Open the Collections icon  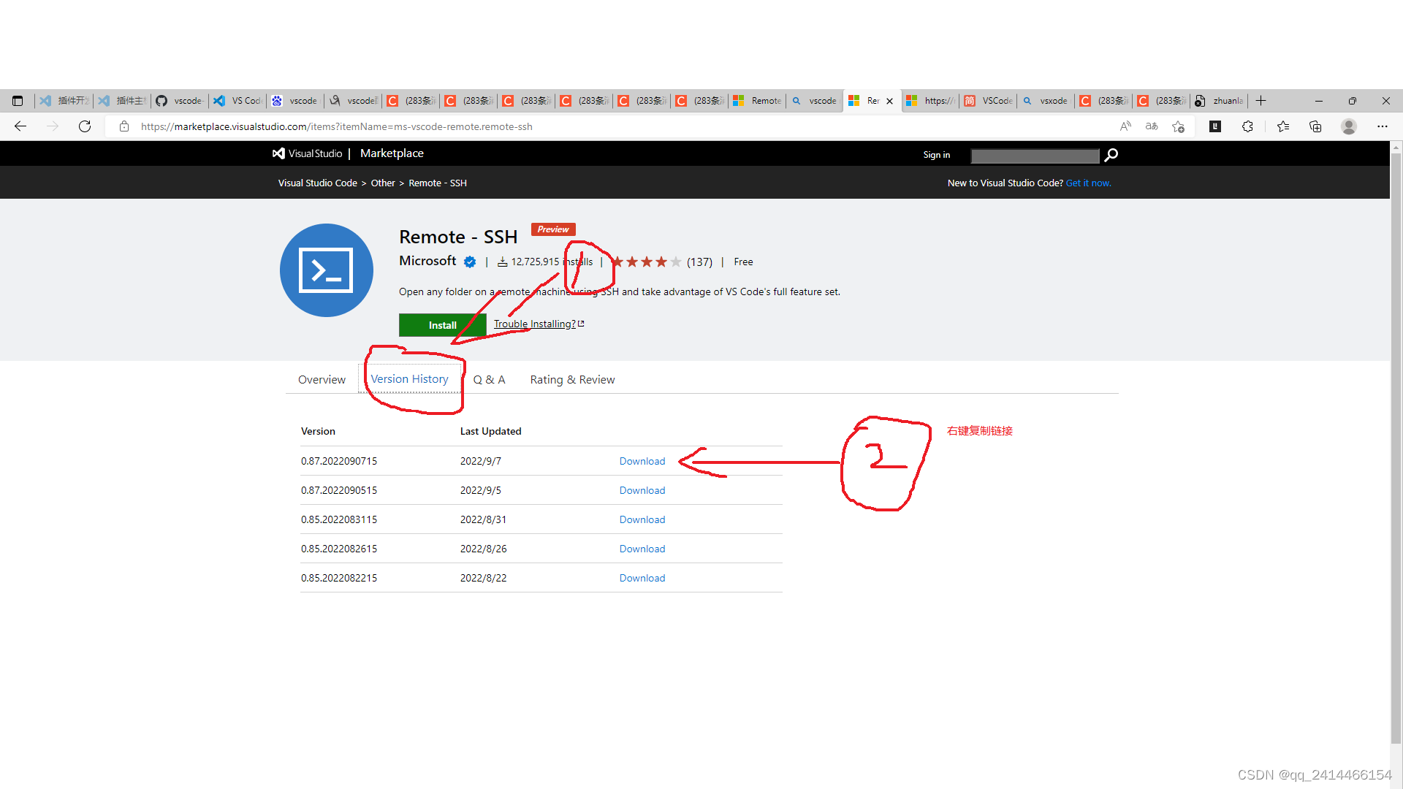tap(1315, 126)
